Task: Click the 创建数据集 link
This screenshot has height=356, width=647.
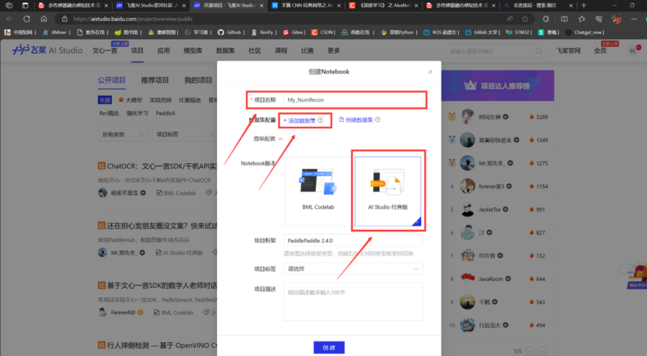Action: coord(356,120)
